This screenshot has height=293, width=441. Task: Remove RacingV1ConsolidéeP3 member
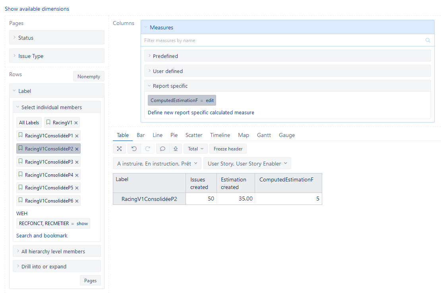tap(77, 162)
